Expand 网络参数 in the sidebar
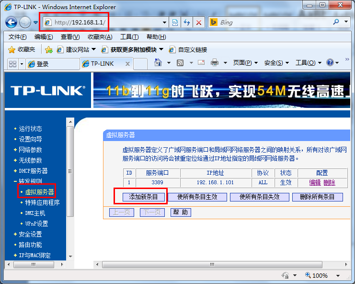This screenshot has height=284, width=355. (30, 150)
